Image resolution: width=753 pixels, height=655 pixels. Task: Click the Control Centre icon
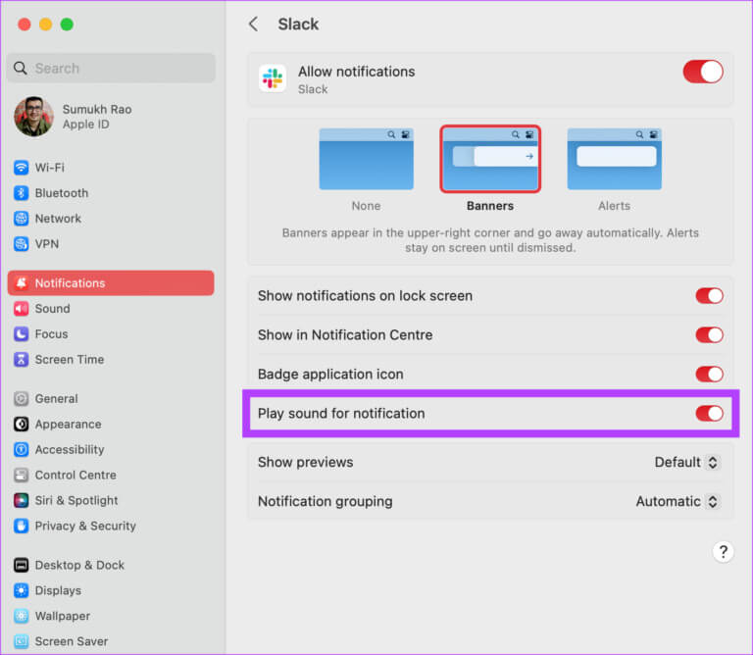22,476
